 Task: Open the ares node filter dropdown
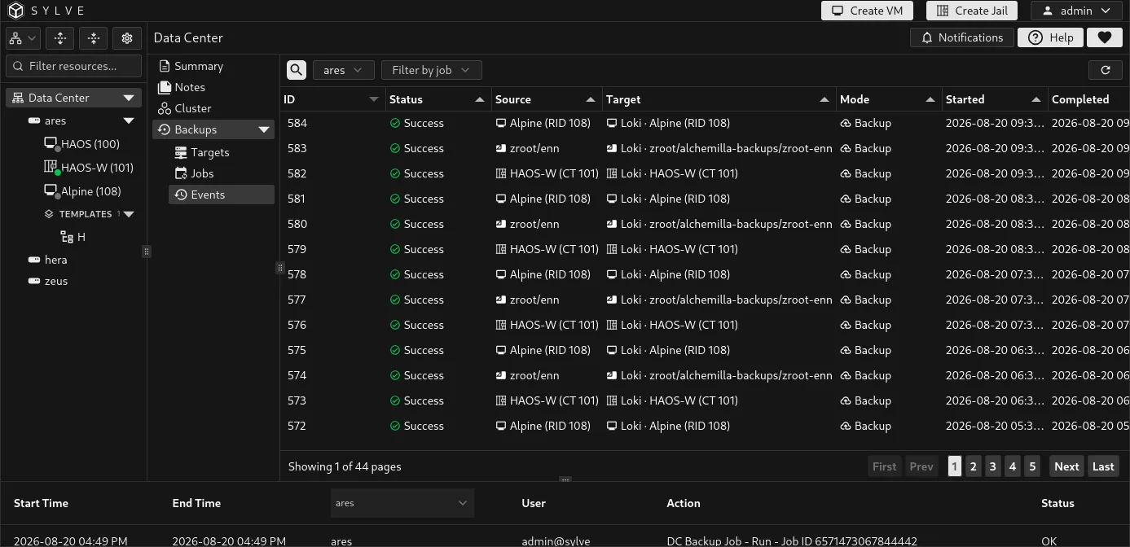point(343,70)
